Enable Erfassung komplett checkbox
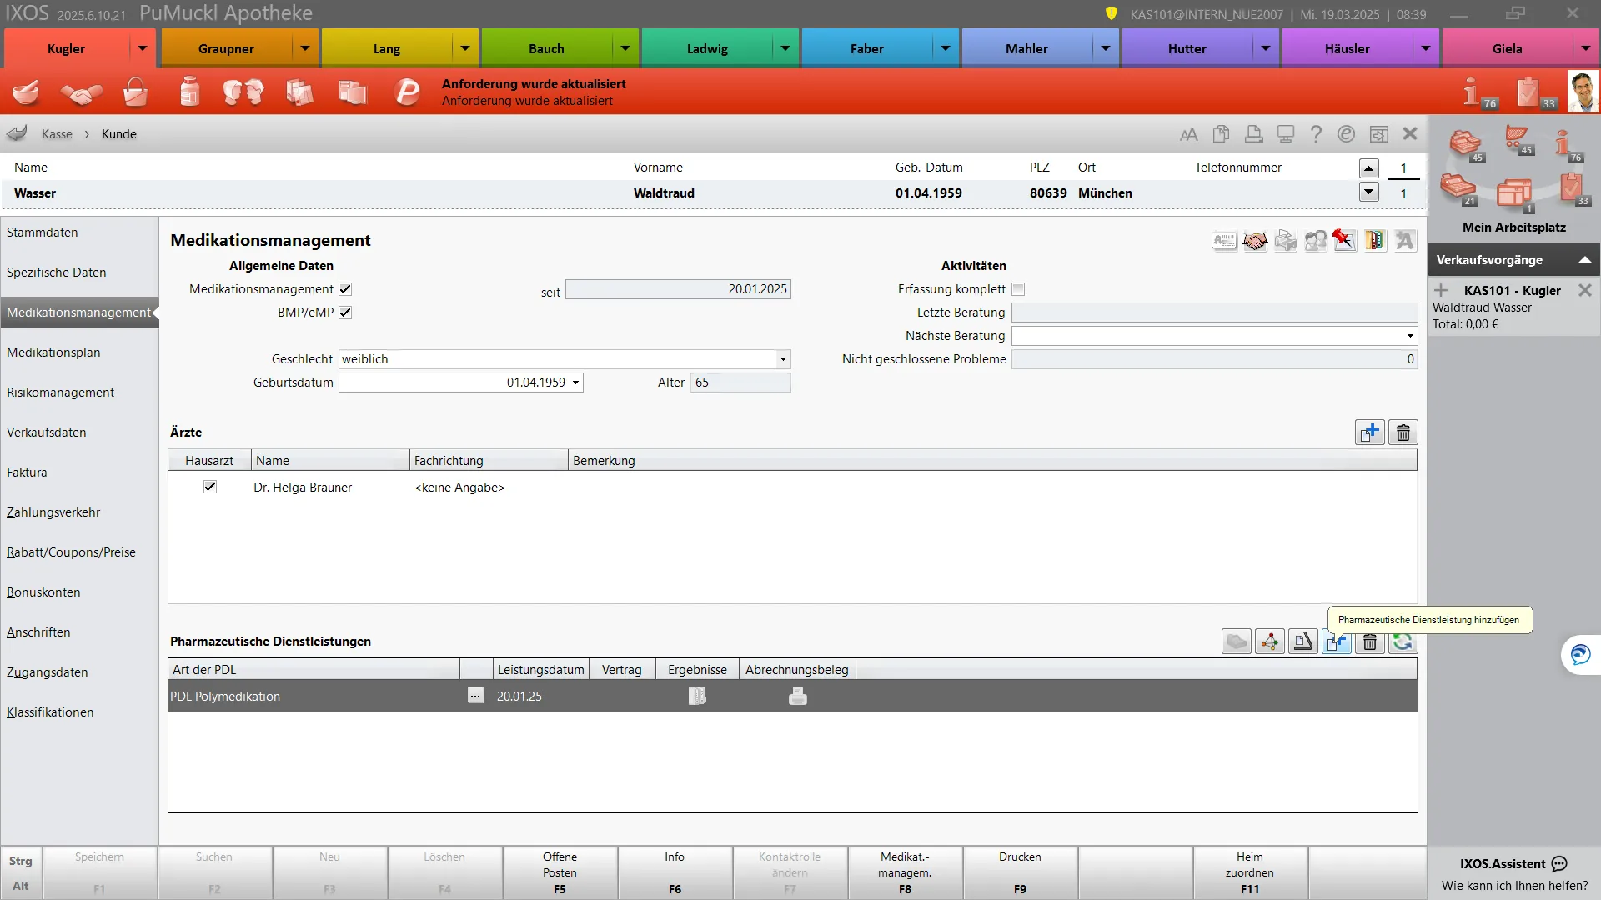This screenshot has width=1601, height=900. click(1018, 289)
